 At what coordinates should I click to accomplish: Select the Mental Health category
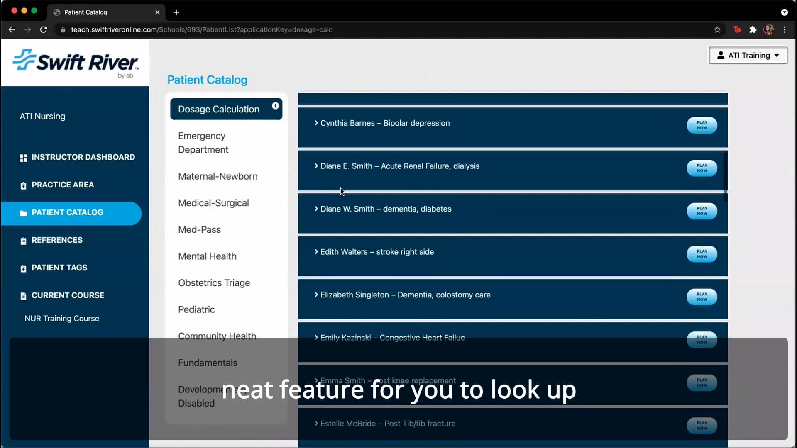point(207,256)
